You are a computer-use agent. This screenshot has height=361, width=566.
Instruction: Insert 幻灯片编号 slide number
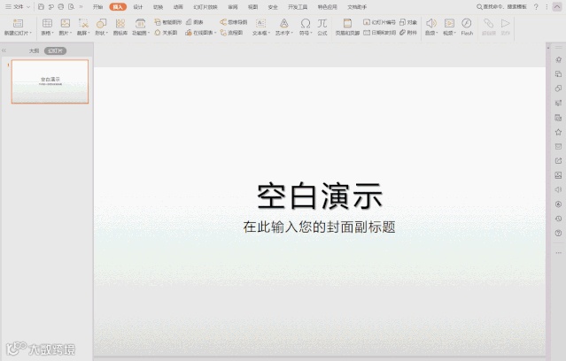click(x=379, y=22)
